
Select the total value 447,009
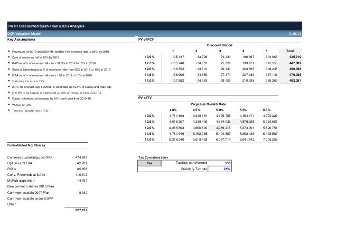pos(295,63)
